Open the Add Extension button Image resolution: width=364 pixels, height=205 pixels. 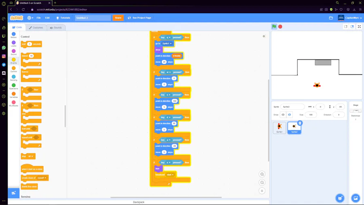click(13, 193)
